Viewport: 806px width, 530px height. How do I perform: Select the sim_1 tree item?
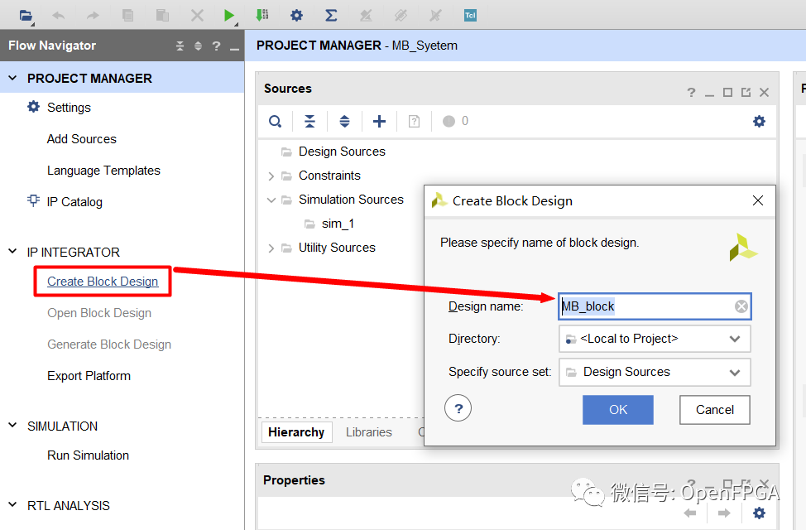point(338,224)
